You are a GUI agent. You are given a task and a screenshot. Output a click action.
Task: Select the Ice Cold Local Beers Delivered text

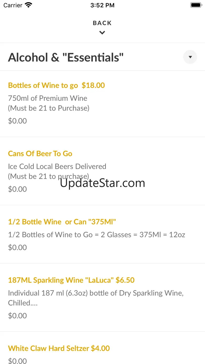coord(57,166)
